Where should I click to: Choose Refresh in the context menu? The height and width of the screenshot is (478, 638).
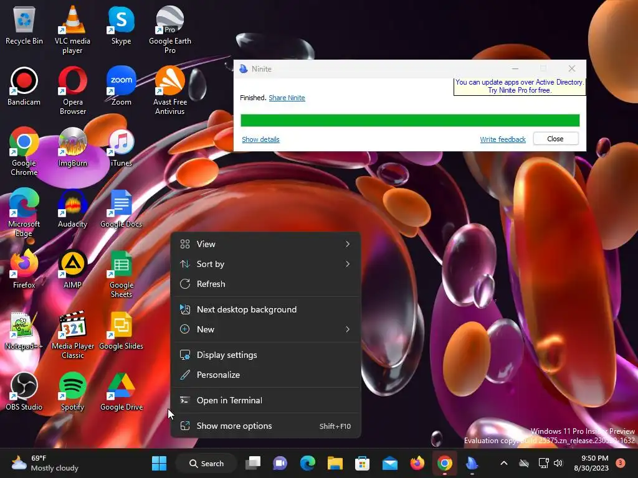pos(265,284)
